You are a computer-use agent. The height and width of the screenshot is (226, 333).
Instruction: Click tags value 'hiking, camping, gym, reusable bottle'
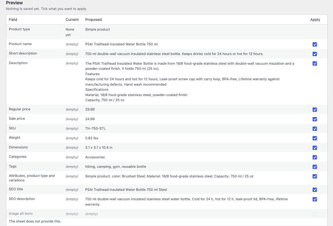pyautogui.click(x=116, y=167)
